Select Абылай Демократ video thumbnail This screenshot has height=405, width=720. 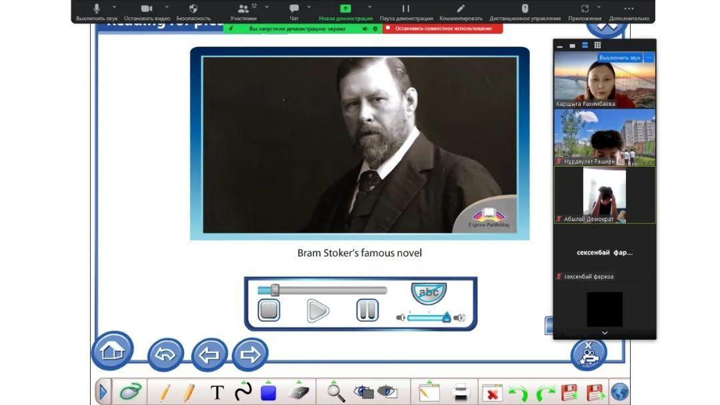pos(605,195)
